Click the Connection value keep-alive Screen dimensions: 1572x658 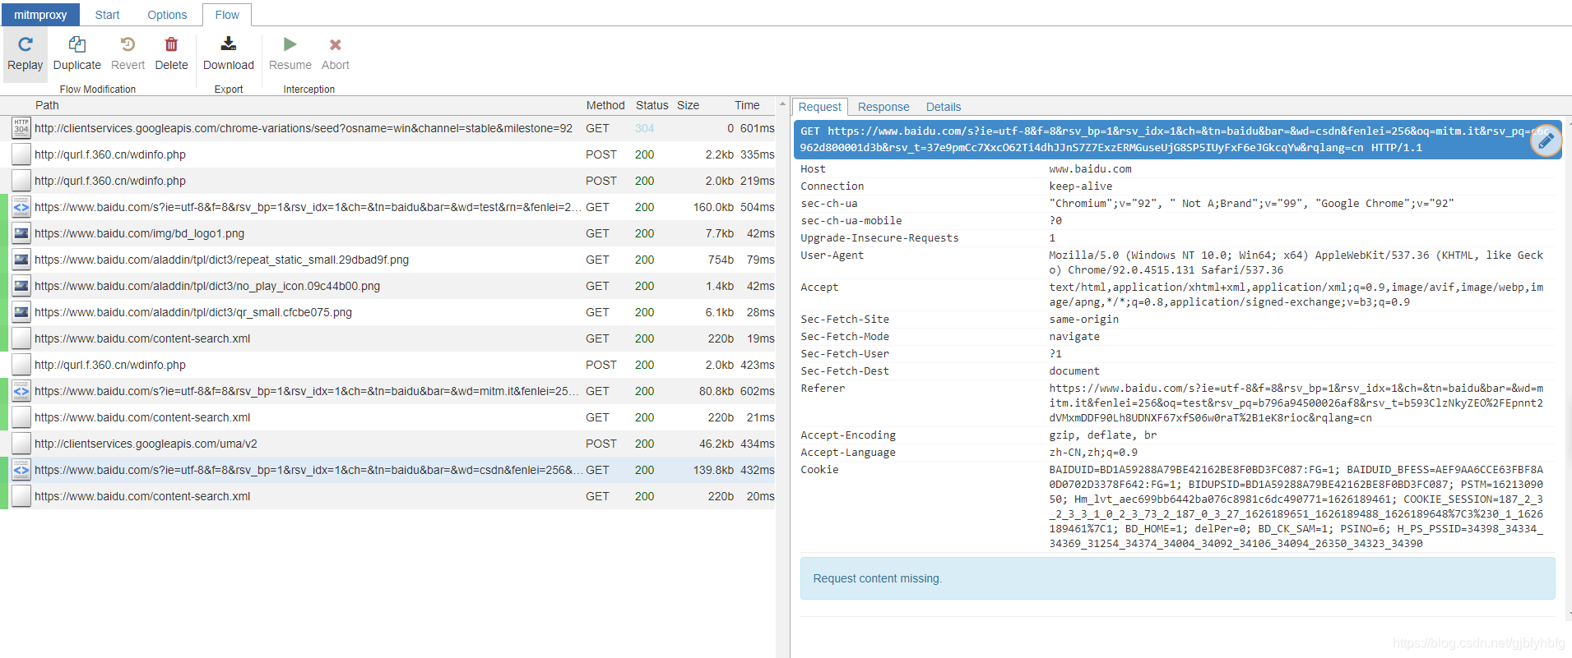point(1080,186)
